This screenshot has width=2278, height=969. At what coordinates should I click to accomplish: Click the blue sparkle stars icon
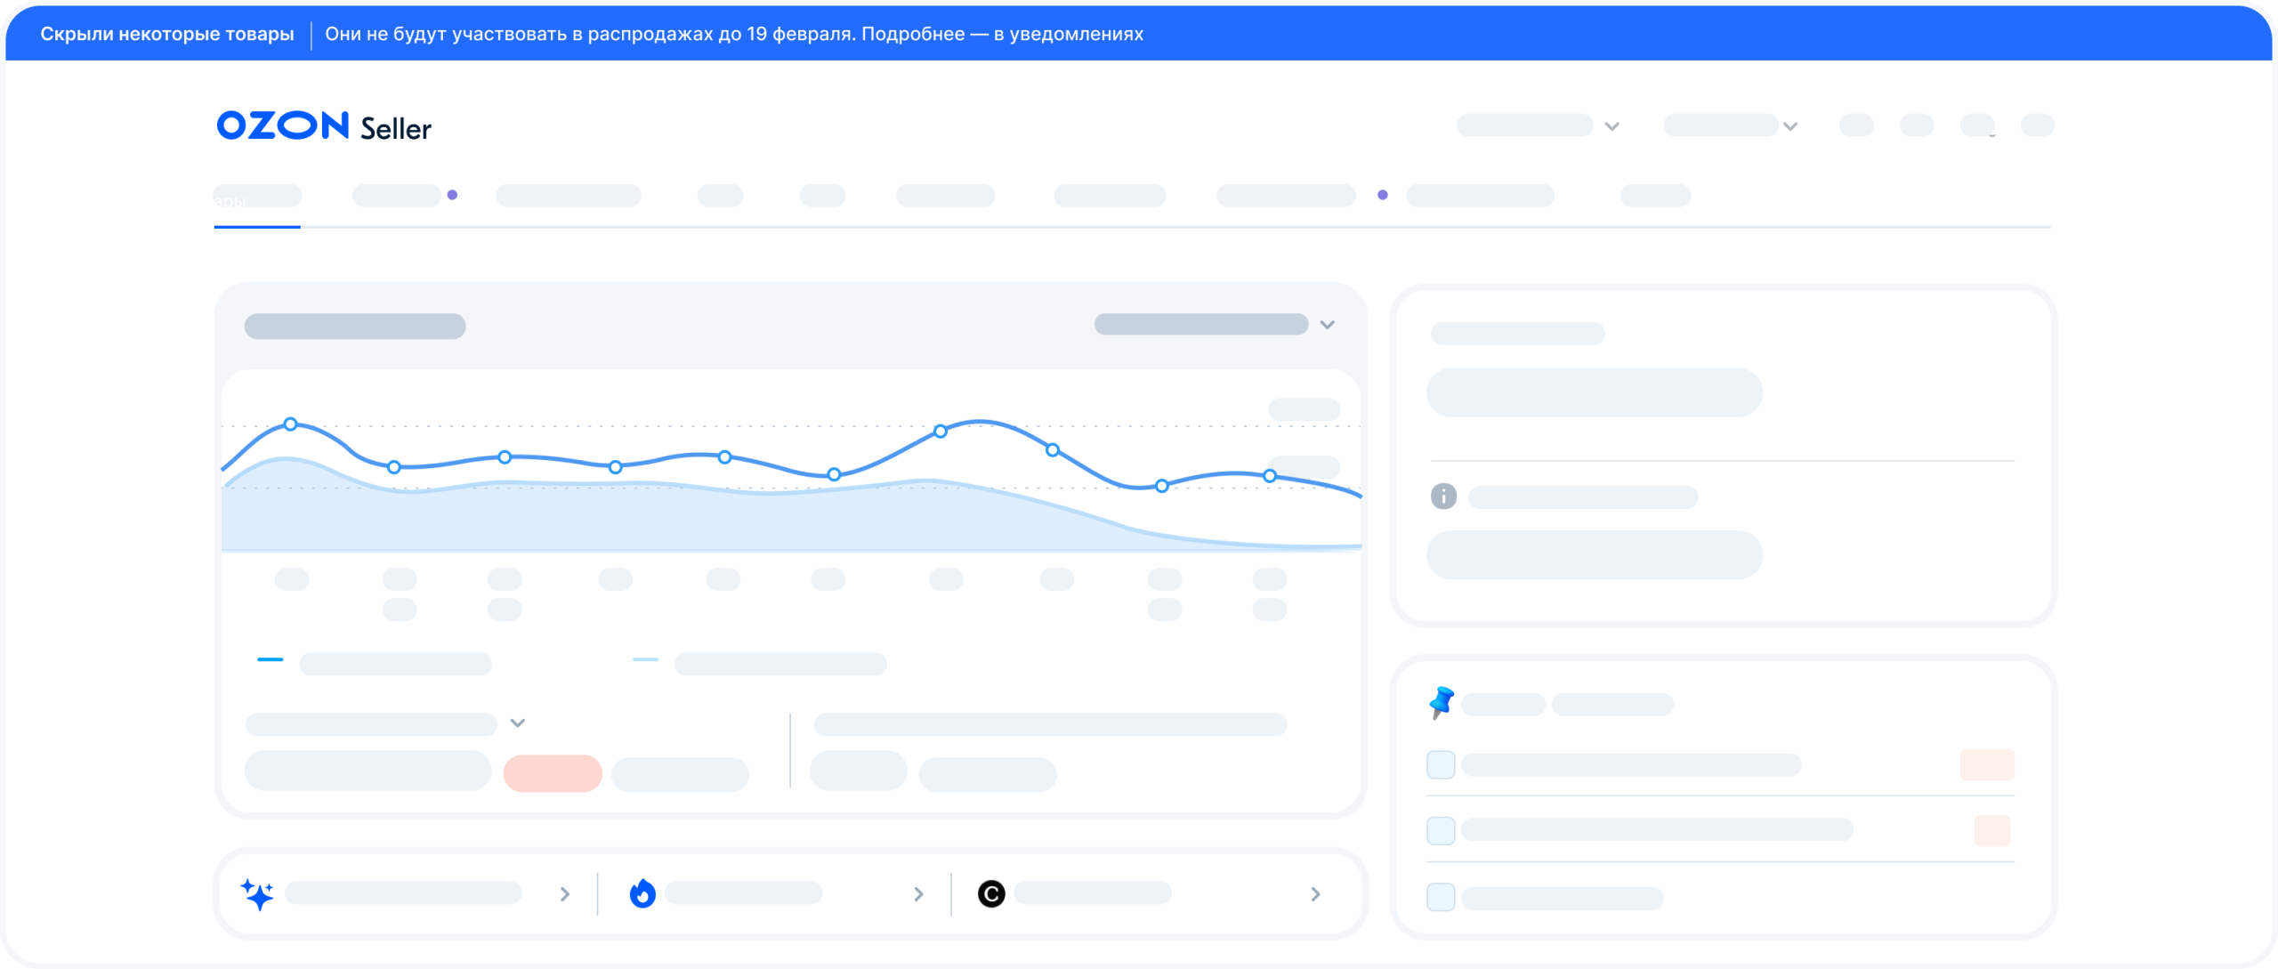click(x=257, y=893)
